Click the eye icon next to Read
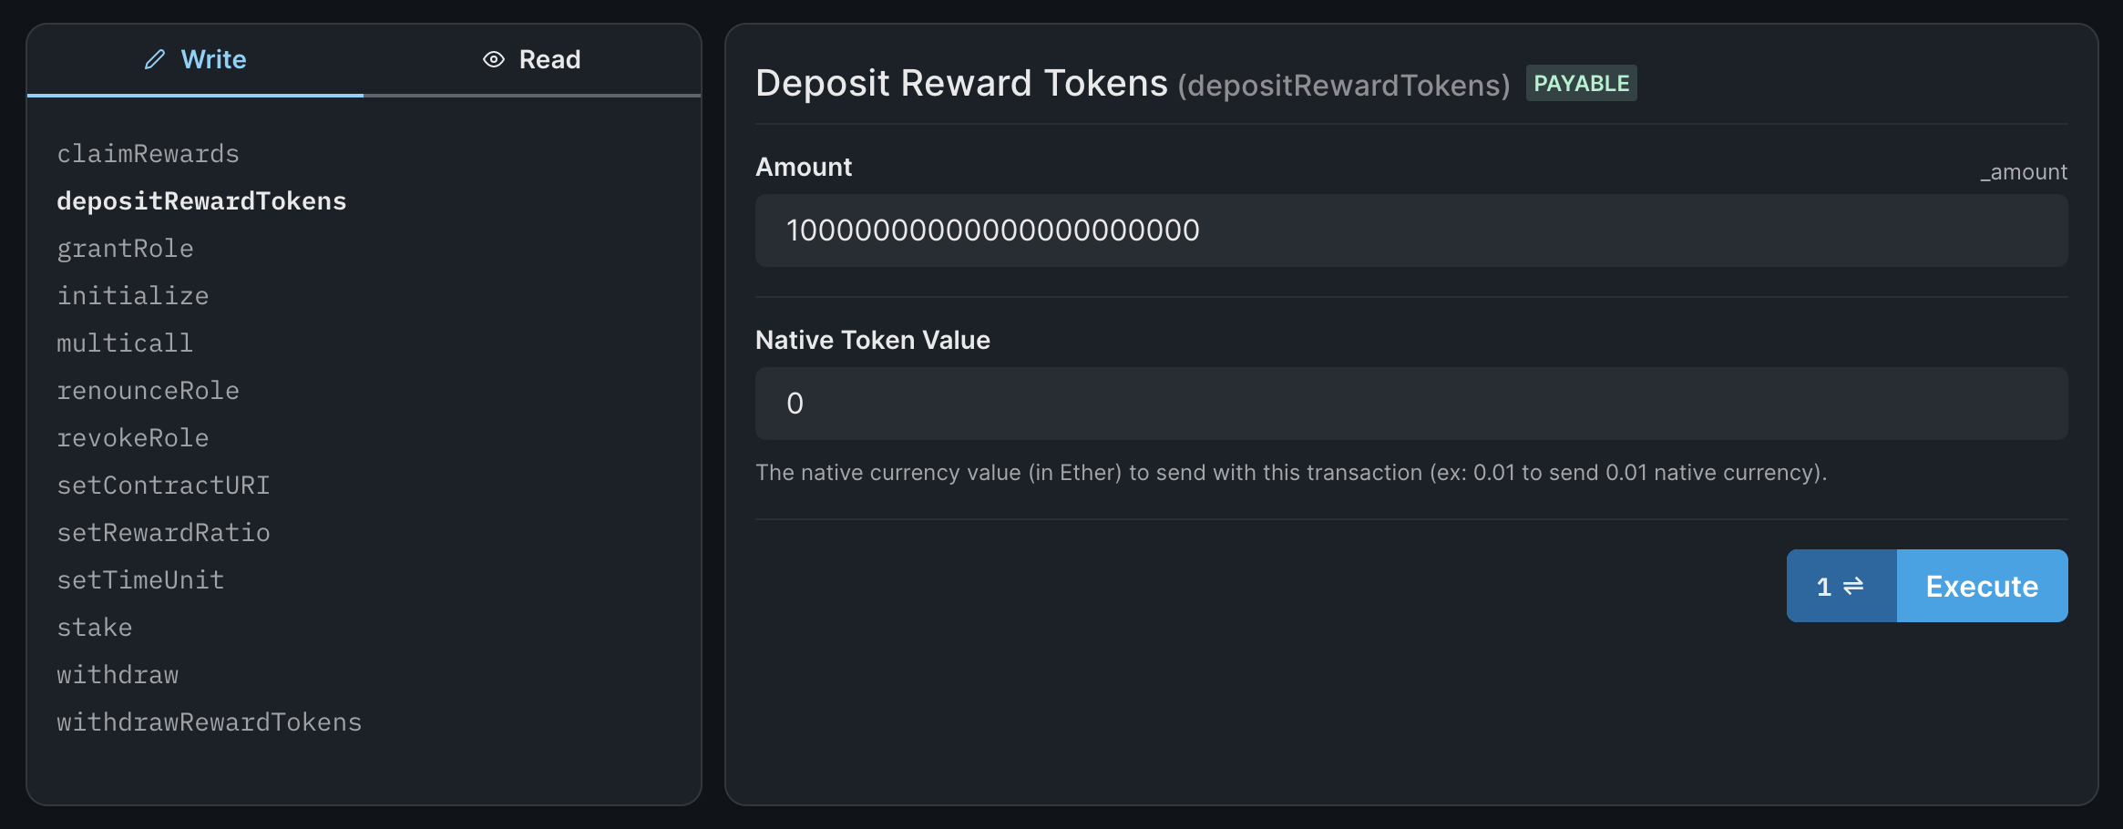The image size is (2123, 829). (492, 59)
